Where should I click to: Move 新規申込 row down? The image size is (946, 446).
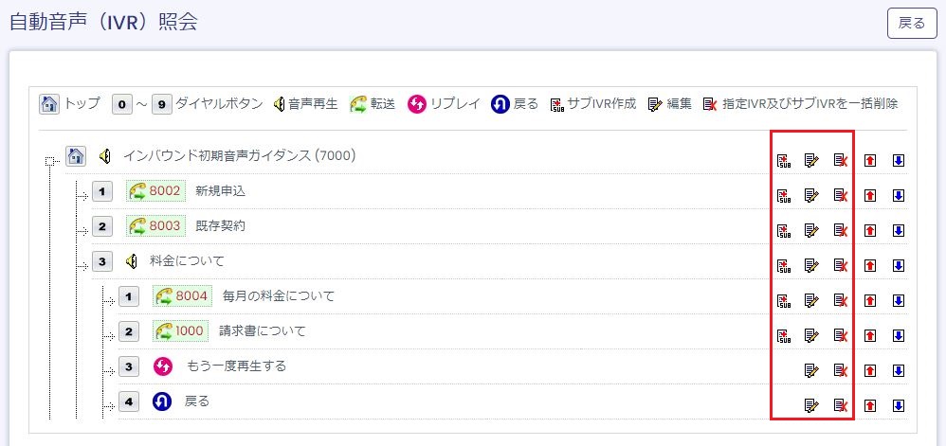[899, 195]
